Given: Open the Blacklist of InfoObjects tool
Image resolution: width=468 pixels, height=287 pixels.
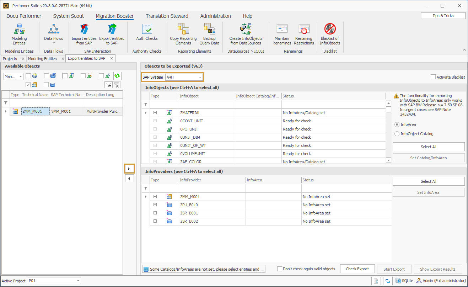Looking at the screenshot, I should tap(330, 34).
